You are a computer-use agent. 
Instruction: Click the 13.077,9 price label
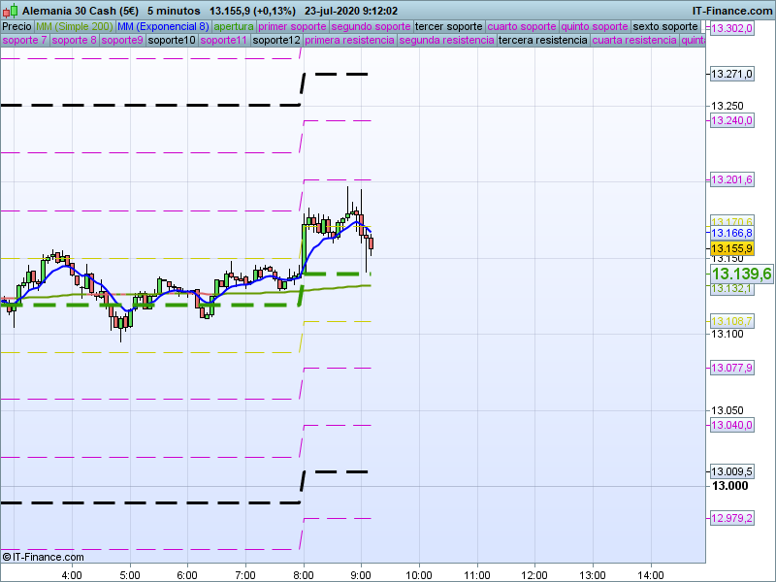click(731, 369)
